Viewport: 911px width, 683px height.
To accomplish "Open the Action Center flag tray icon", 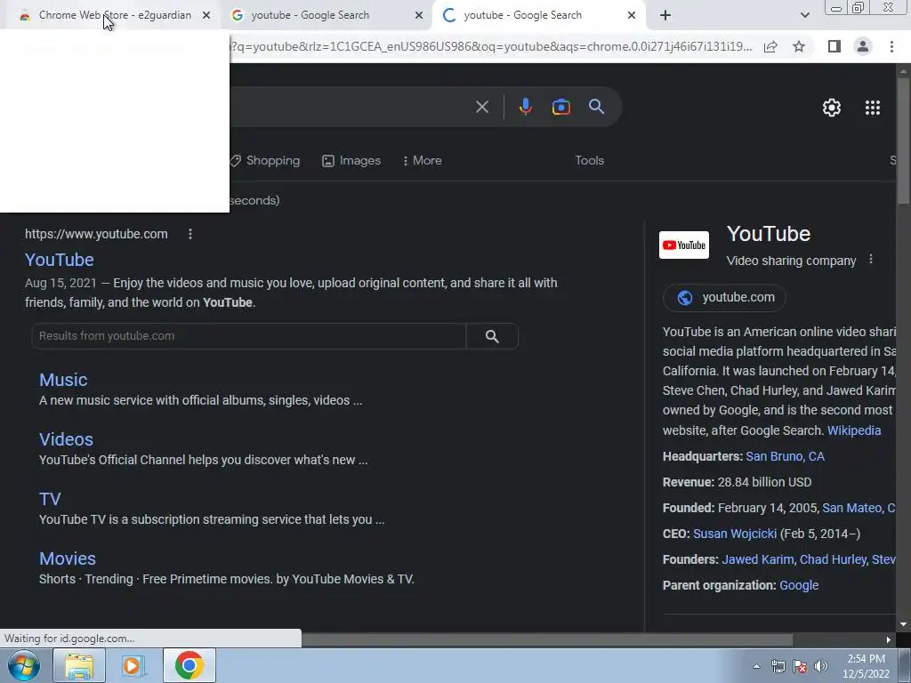I will 800,666.
